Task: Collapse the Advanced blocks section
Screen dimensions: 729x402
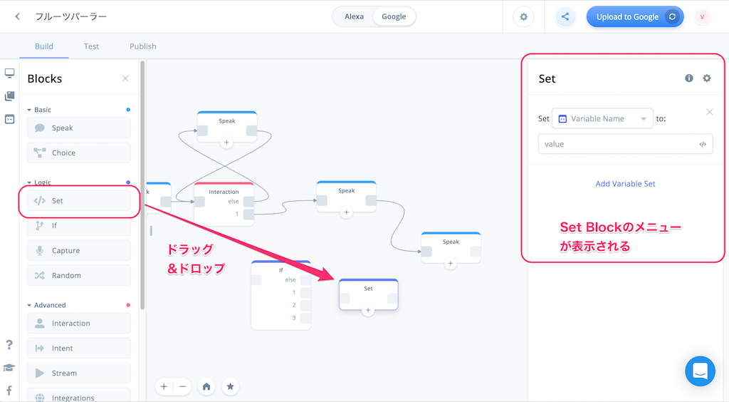Action: click(x=46, y=305)
